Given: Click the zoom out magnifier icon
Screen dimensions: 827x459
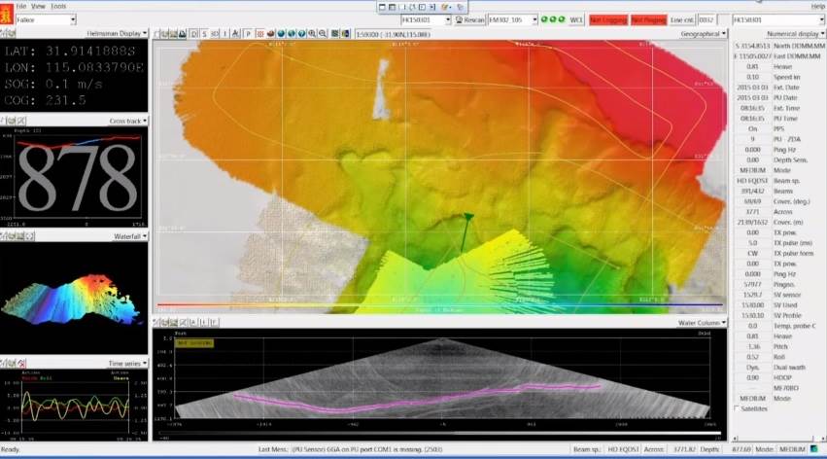Looking at the screenshot, I should (321, 34).
